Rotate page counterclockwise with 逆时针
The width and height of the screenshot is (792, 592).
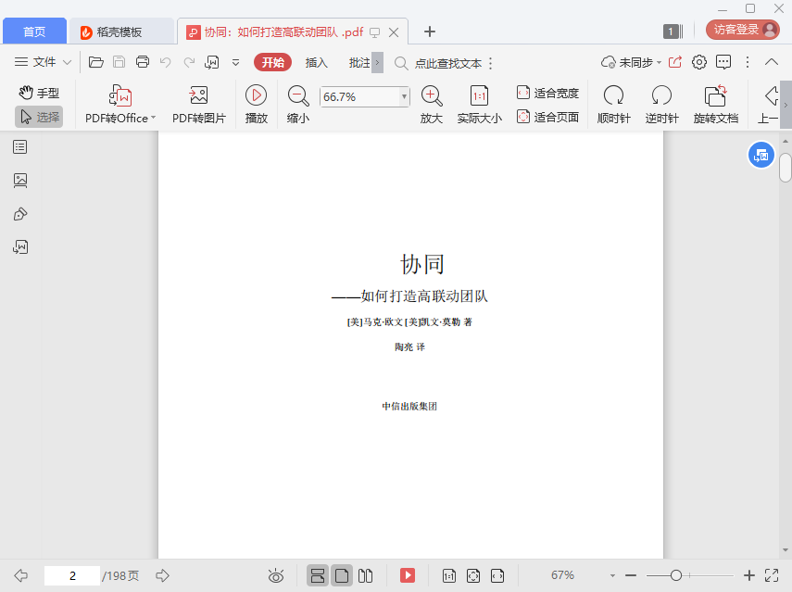click(661, 95)
